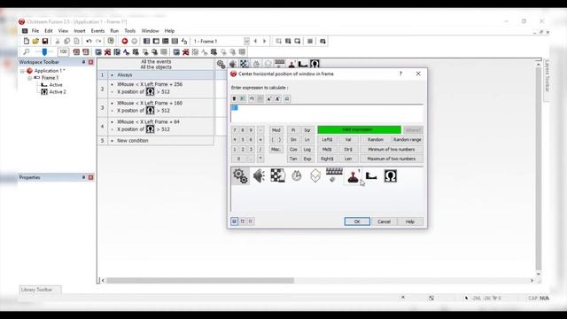Click the Help button in expression dialog

pyautogui.click(x=409, y=222)
